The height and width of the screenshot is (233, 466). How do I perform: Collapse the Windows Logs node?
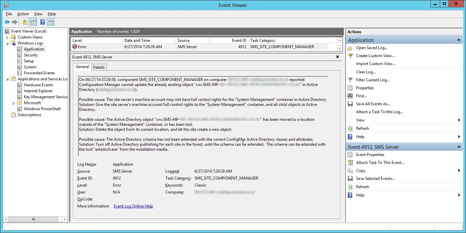coord(7,43)
